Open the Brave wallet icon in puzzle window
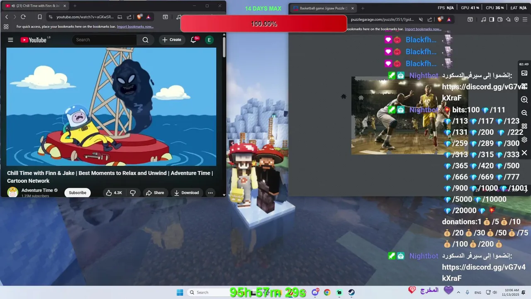531x299 pixels. pyautogui.click(x=500, y=20)
